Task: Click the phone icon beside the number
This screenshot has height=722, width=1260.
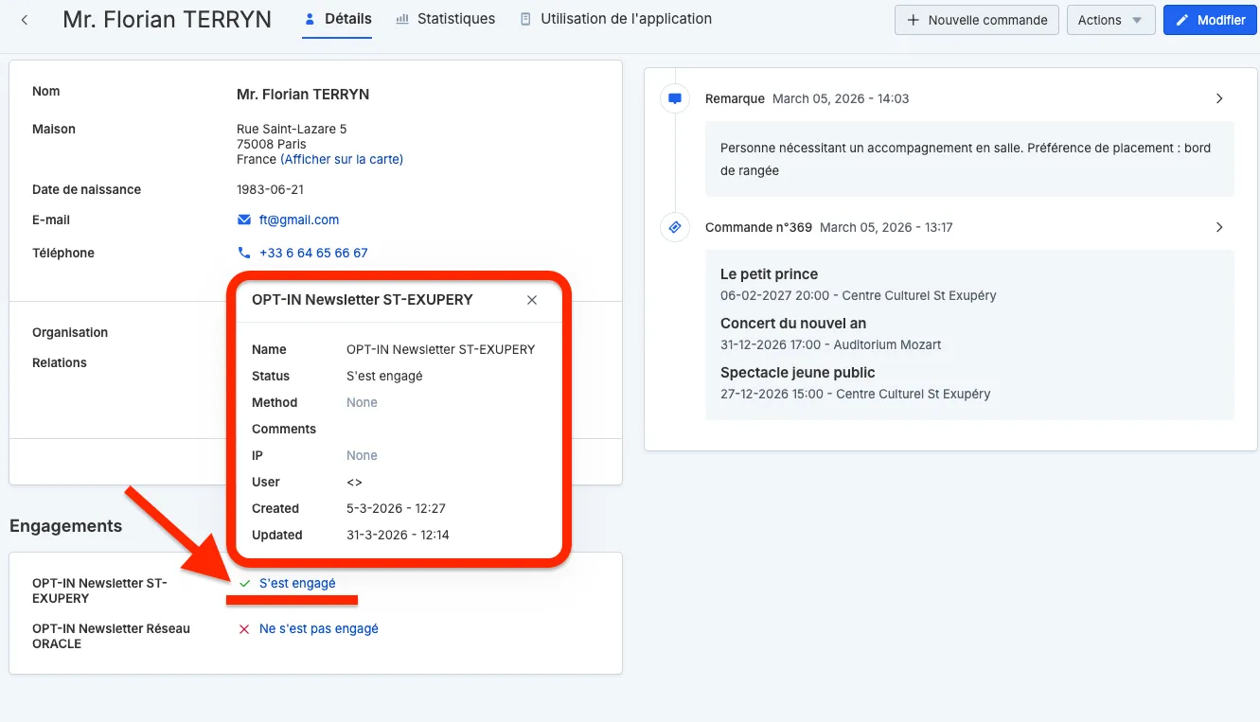Action: [x=244, y=253]
